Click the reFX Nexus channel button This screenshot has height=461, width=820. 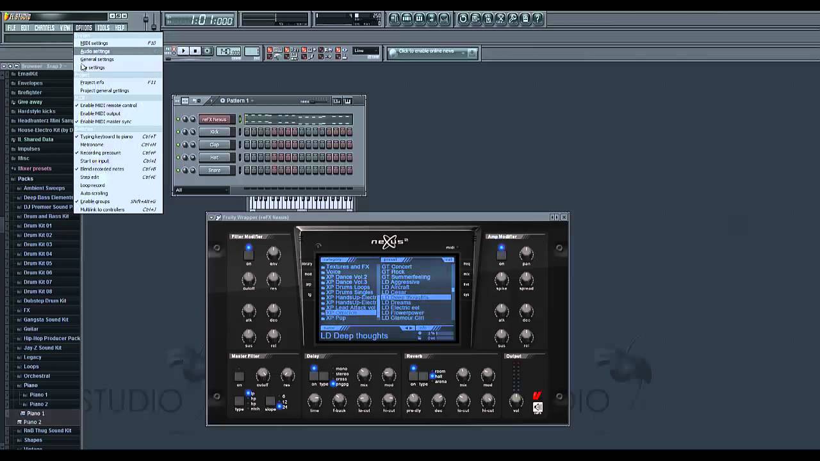[215, 119]
